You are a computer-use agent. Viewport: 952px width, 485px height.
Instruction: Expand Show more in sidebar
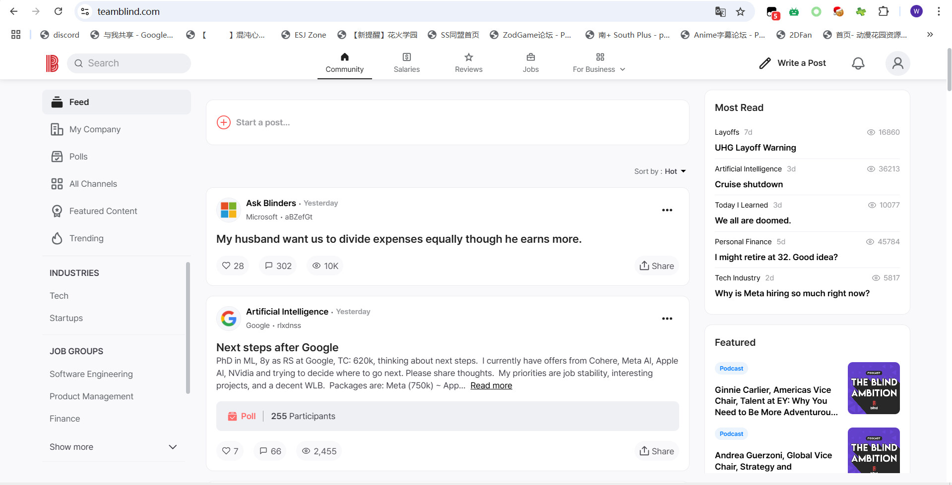(x=113, y=447)
